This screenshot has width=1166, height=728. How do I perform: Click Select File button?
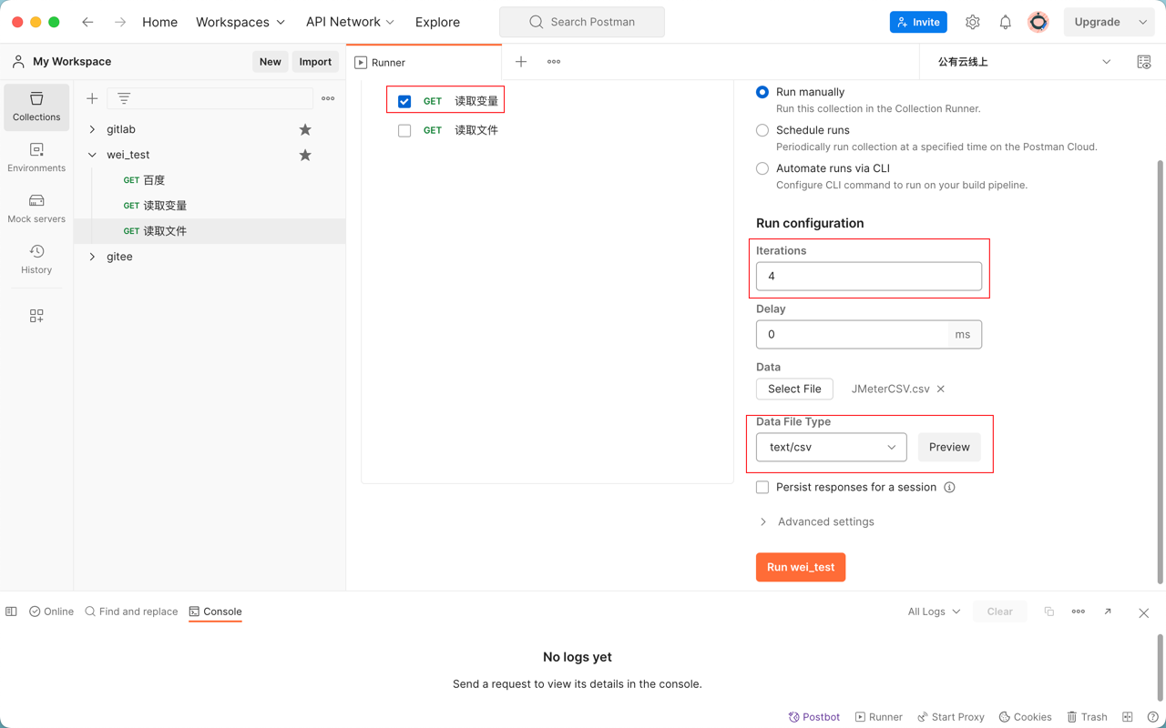tap(794, 389)
